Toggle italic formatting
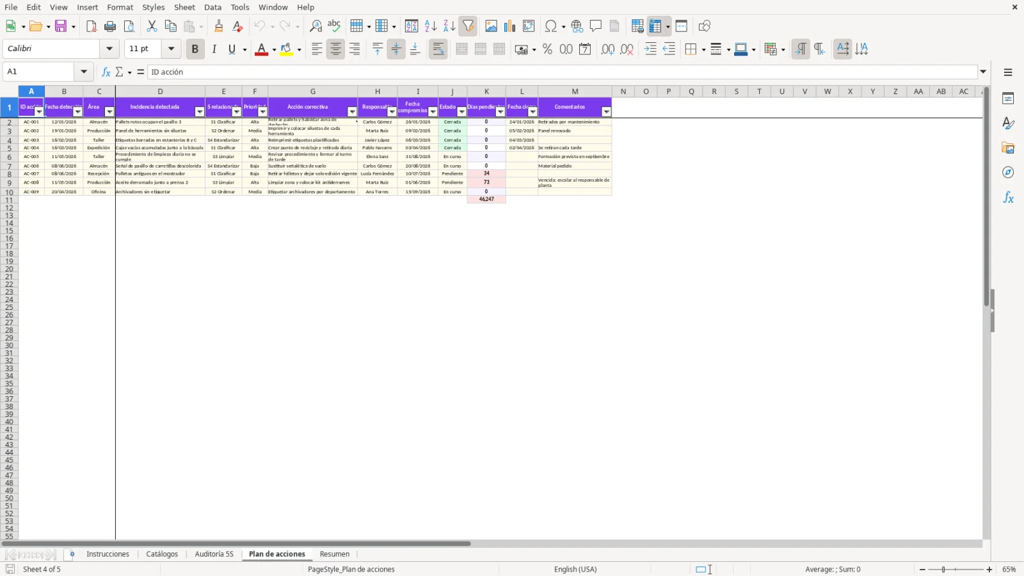This screenshot has height=576, width=1024. point(214,49)
